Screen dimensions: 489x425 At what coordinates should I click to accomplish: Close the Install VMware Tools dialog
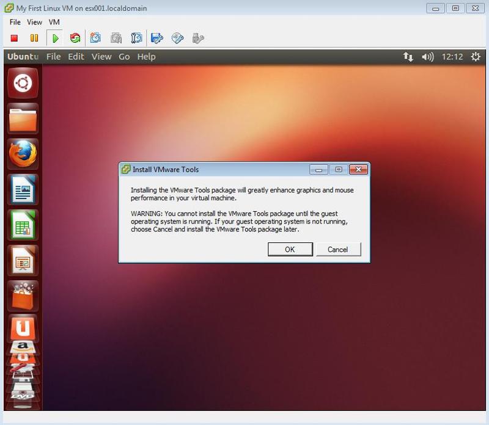pyautogui.click(x=358, y=170)
